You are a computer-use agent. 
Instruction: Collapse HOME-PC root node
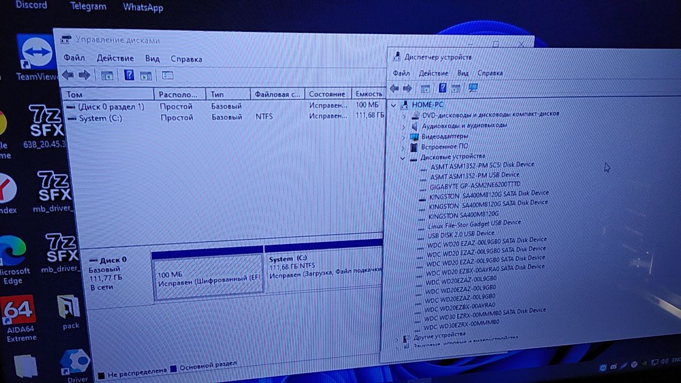[x=394, y=105]
